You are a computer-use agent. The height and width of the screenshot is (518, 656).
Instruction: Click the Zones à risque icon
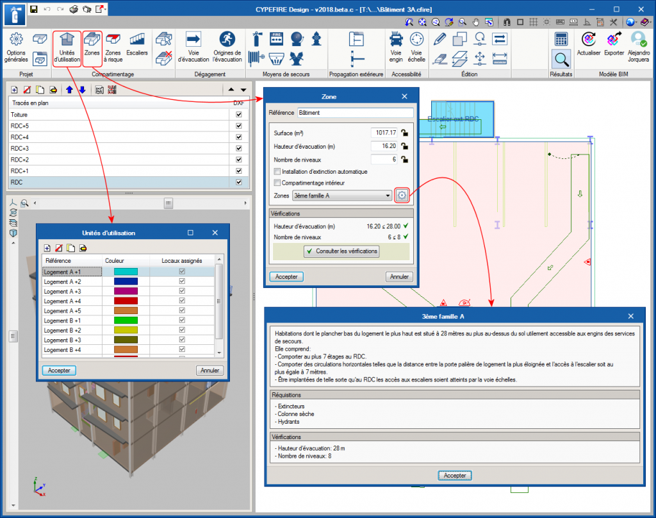[113, 47]
